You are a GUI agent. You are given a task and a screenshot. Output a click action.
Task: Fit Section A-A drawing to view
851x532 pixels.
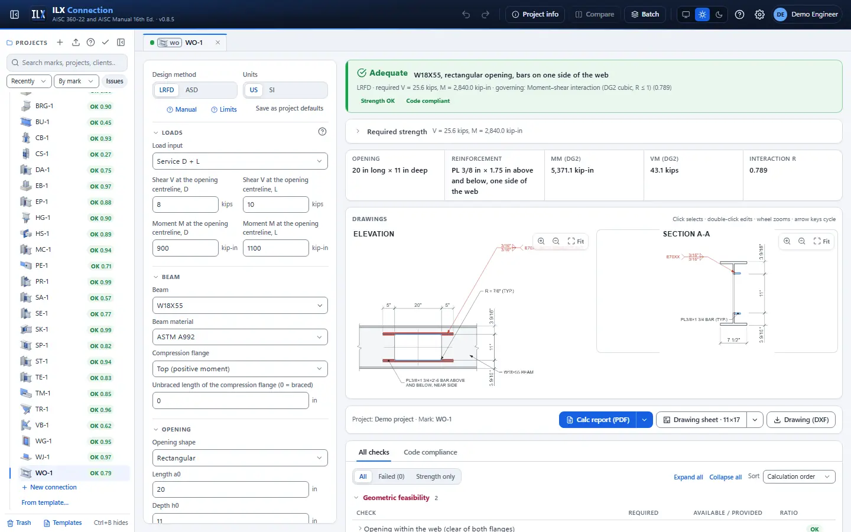[x=821, y=241]
